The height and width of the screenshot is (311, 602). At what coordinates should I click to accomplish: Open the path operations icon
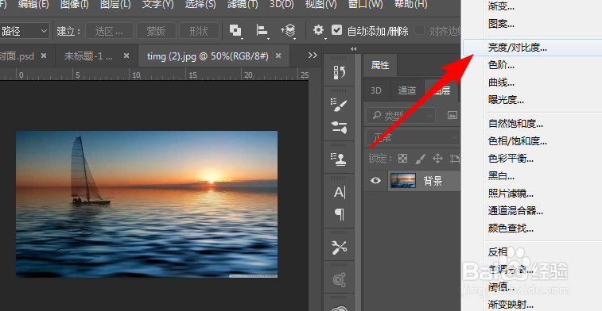[x=235, y=31]
